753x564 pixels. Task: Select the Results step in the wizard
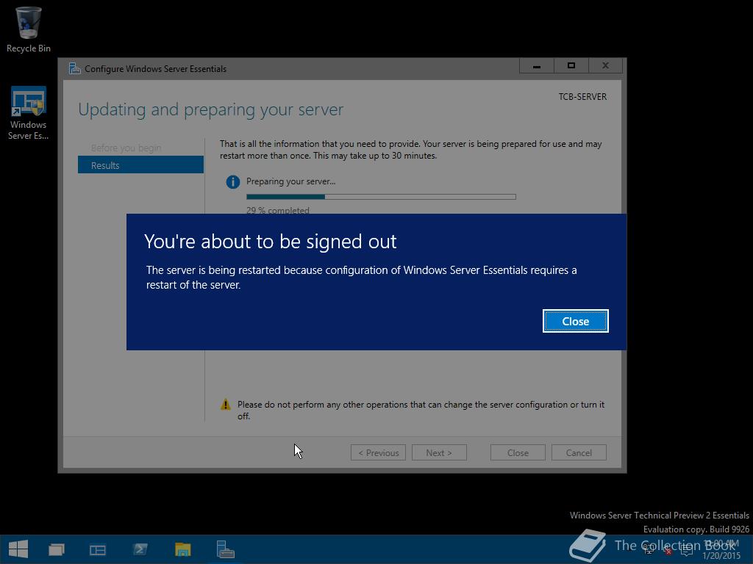pos(140,165)
